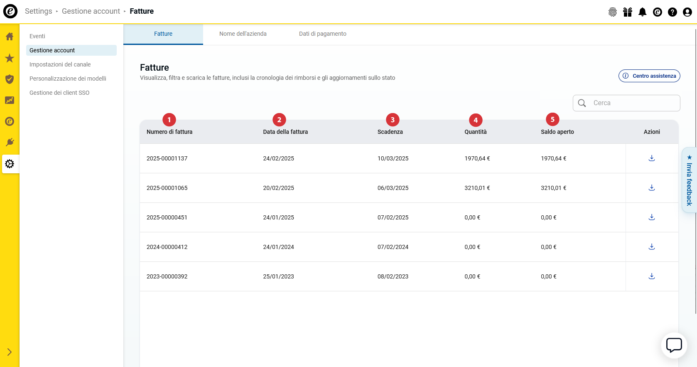The image size is (697, 367).
Task: Open the help question mark icon
Action: pyautogui.click(x=672, y=12)
